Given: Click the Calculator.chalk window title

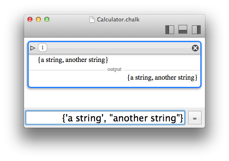Looking at the screenshot, I should (x=118, y=19).
